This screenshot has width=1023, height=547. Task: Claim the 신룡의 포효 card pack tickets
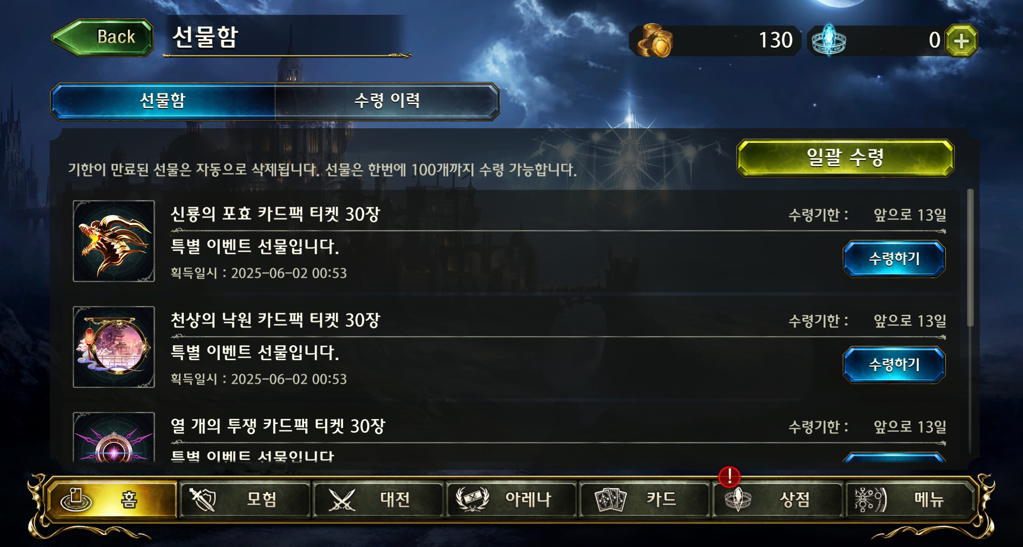(894, 259)
